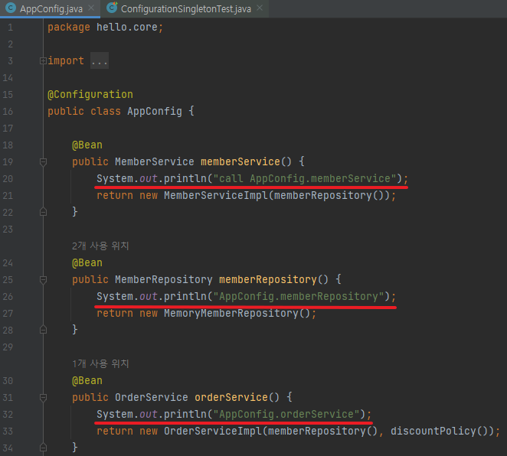Click the AppConfig class name declaration

click(x=155, y=112)
